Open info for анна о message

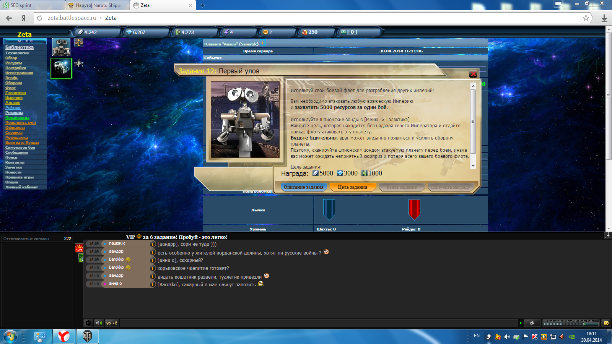pyautogui.click(x=153, y=284)
